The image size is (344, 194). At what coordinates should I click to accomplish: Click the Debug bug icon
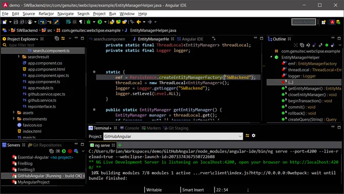[89, 22]
